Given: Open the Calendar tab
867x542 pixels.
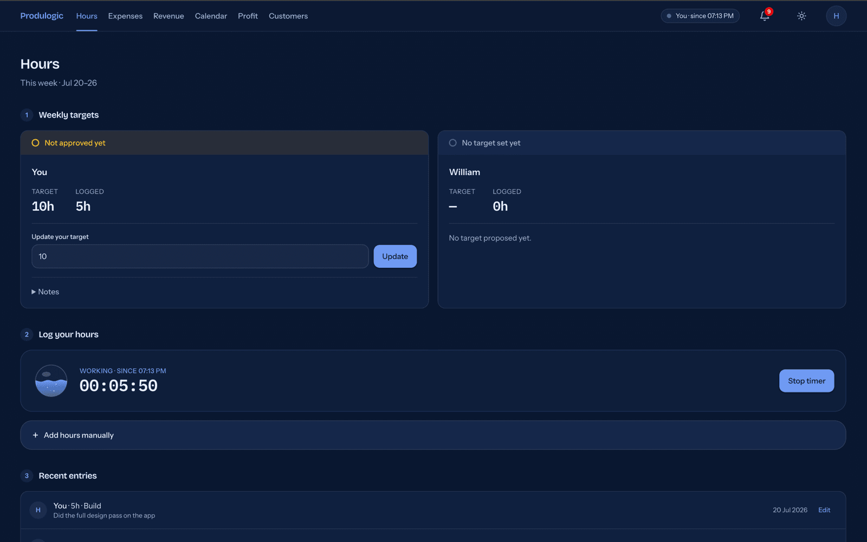Looking at the screenshot, I should [211, 16].
